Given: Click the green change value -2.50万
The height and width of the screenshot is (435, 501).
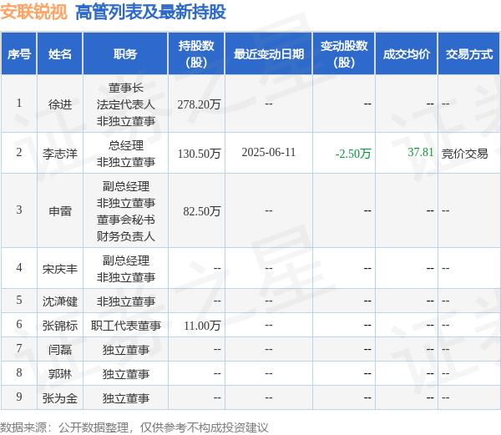Looking at the screenshot, I should click(x=353, y=154).
